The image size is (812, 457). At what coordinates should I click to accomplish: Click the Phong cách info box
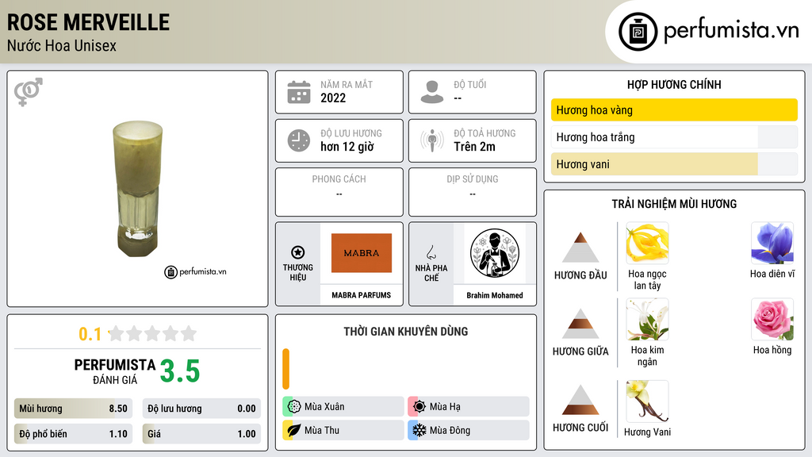339,192
